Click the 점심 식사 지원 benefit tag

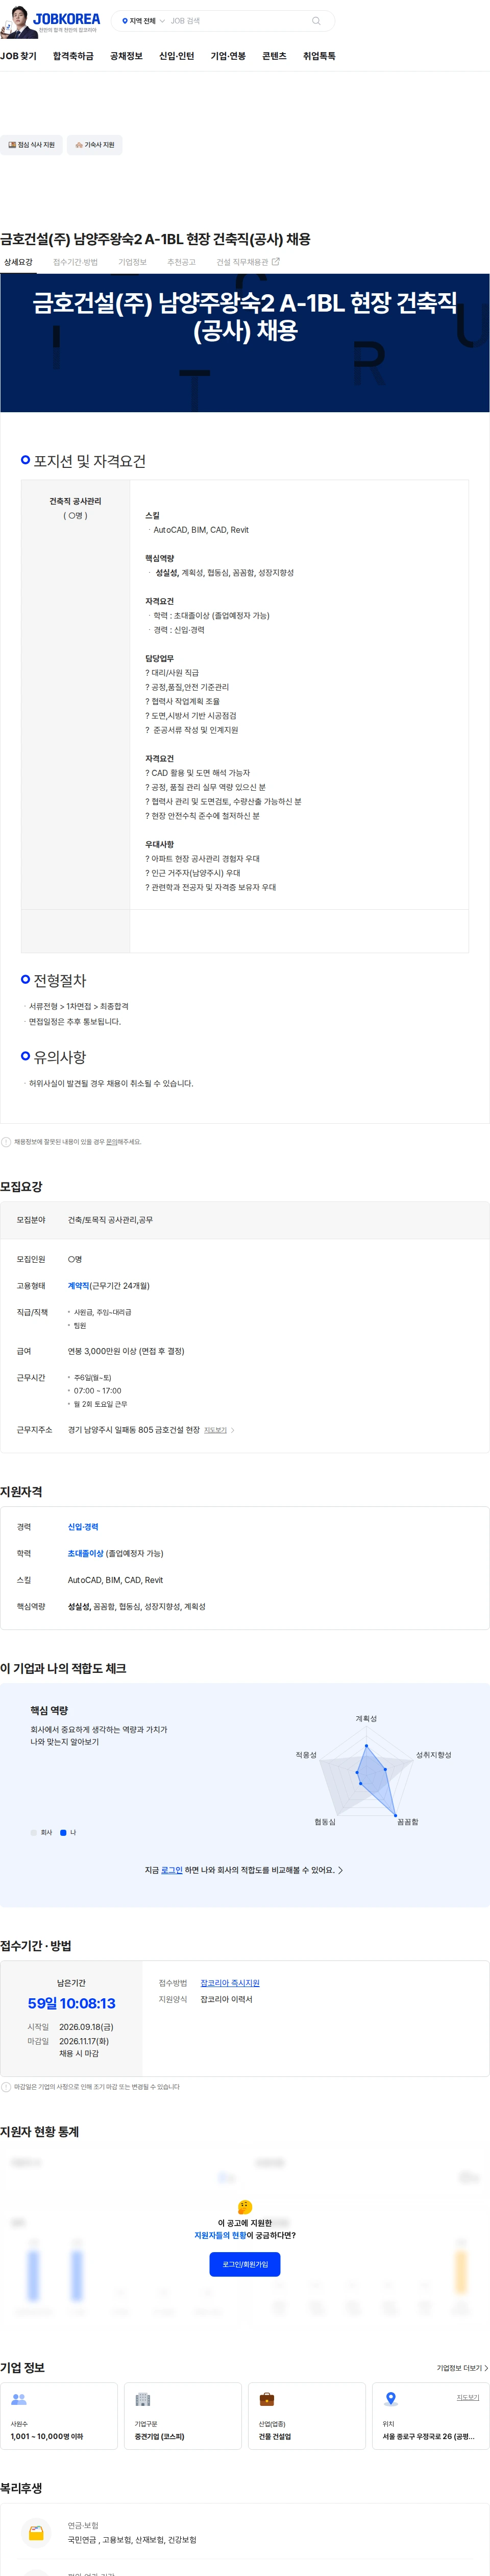coord(32,145)
